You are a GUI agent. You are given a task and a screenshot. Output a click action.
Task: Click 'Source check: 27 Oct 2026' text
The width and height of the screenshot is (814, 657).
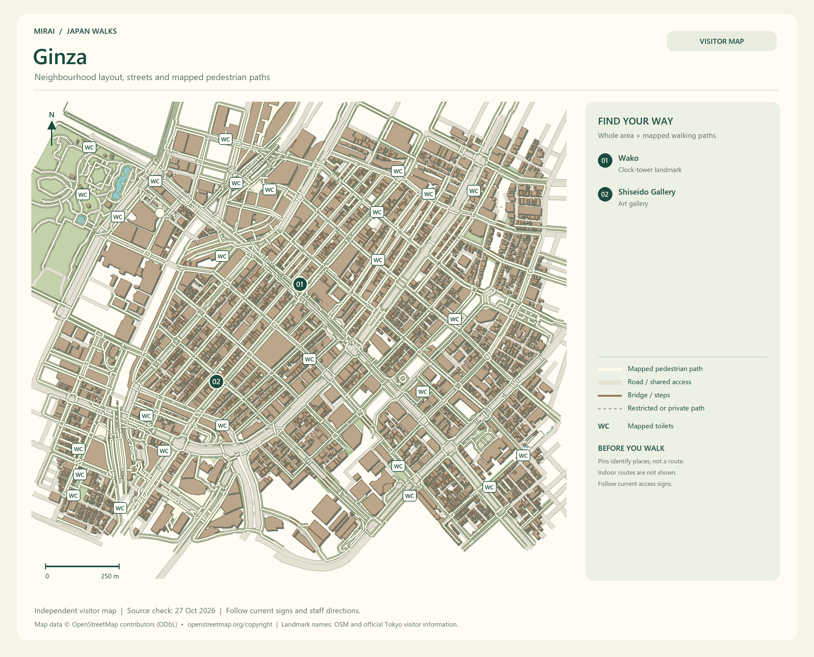pyautogui.click(x=171, y=610)
